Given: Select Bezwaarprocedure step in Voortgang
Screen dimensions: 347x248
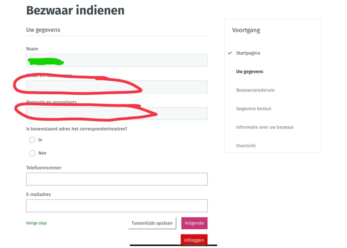Looking at the screenshot, I should pyautogui.click(x=255, y=90).
